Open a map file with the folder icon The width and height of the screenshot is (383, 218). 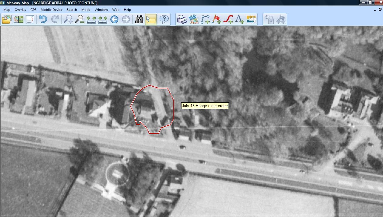tap(7, 19)
